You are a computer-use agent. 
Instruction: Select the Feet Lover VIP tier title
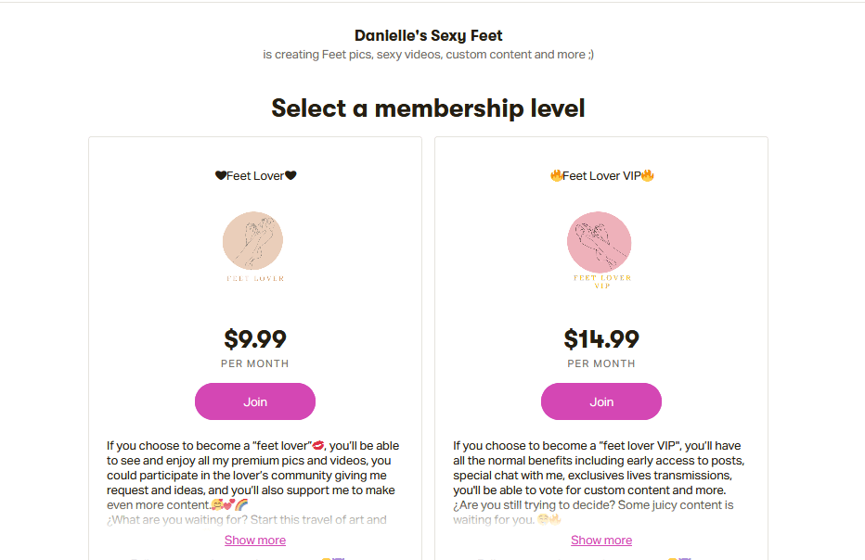(601, 176)
